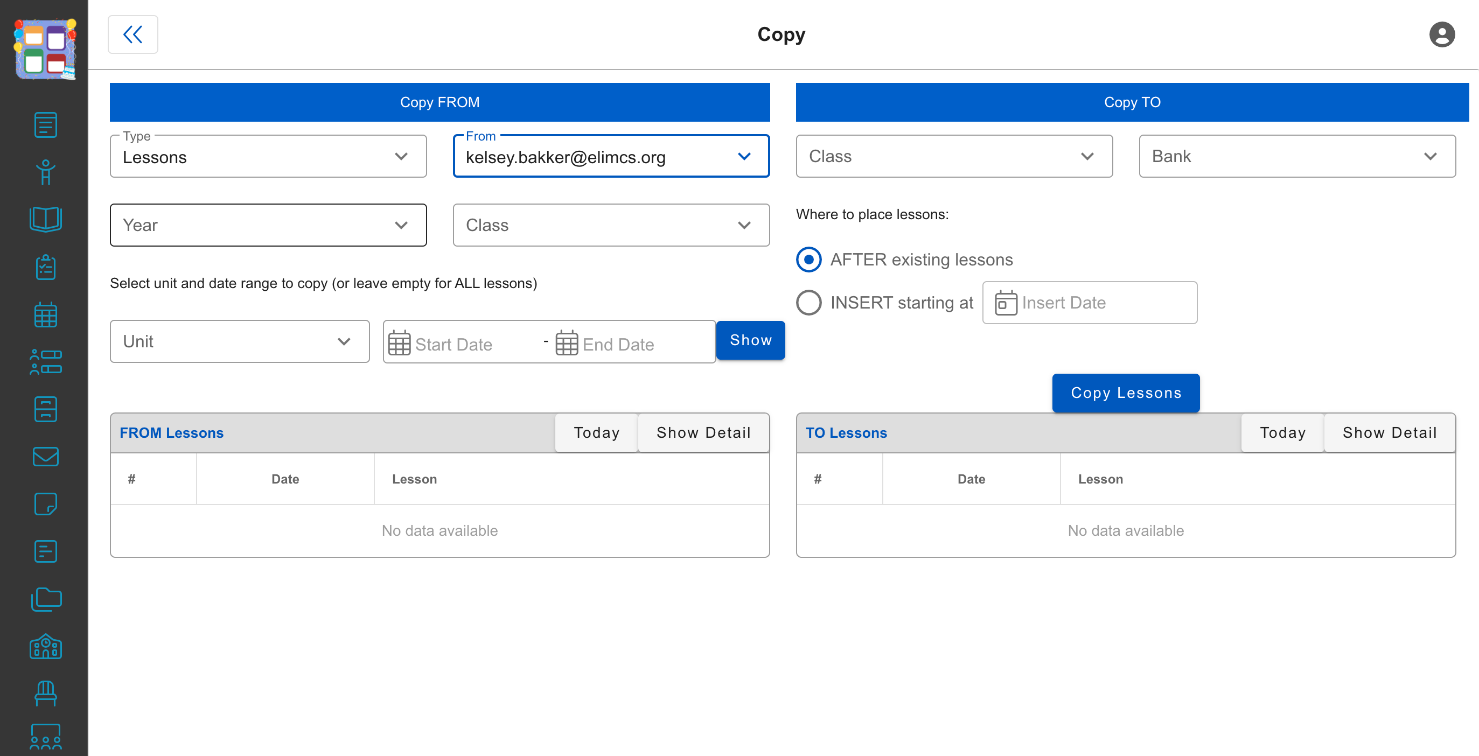The image size is (1479, 756).
Task: Click the End Date field
Action: pyautogui.click(x=632, y=344)
